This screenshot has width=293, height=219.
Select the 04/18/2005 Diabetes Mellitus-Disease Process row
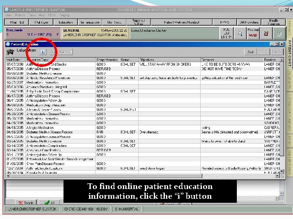point(143,132)
